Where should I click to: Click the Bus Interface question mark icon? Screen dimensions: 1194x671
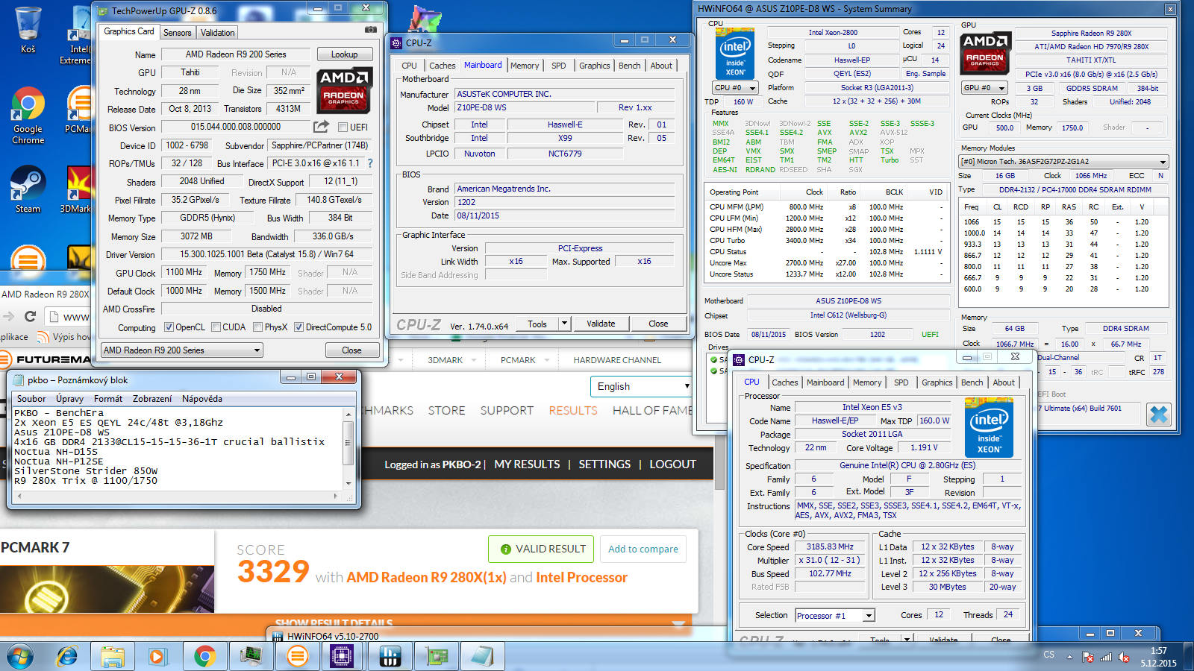pyautogui.click(x=370, y=163)
